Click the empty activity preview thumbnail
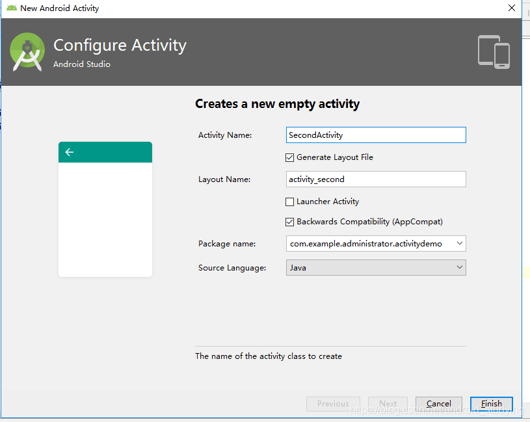This screenshot has height=422, width=530. [x=105, y=209]
